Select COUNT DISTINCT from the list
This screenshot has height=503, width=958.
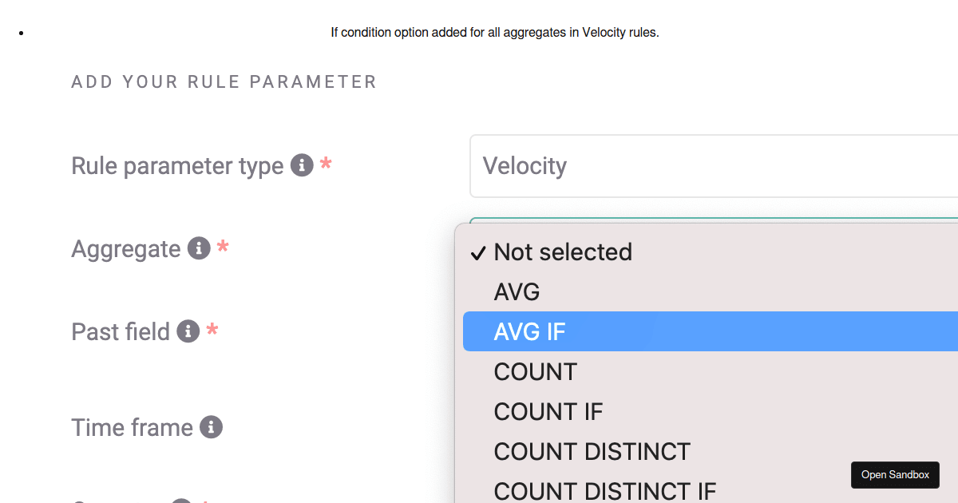pos(592,452)
